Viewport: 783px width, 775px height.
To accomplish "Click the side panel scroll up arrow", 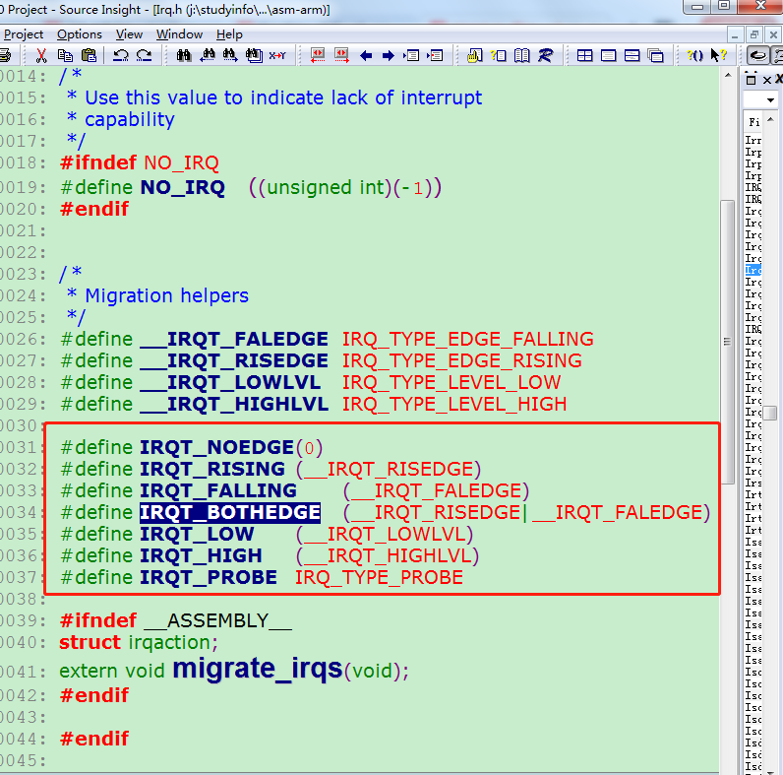I will [770, 119].
